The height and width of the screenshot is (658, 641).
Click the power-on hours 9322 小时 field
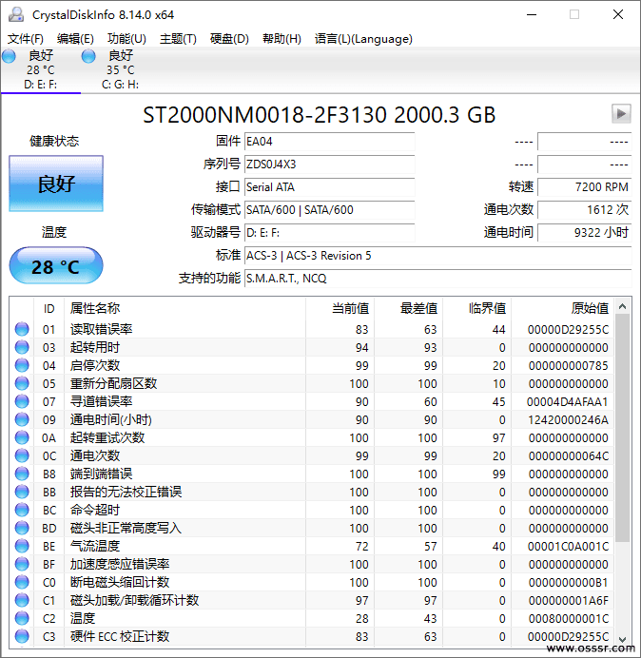(x=584, y=232)
